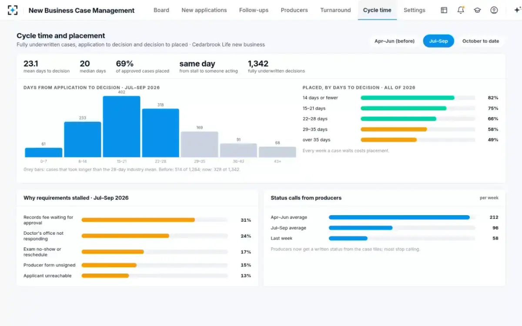Click the grey bars footnote text
The image size is (522, 326).
tap(132, 170)
